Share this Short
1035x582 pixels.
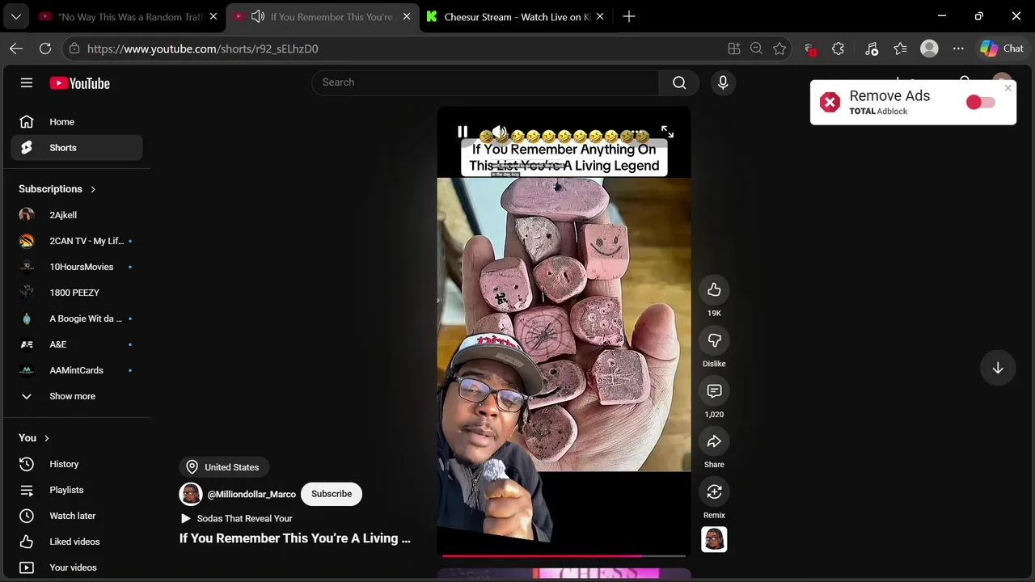[x=714, y=442]
